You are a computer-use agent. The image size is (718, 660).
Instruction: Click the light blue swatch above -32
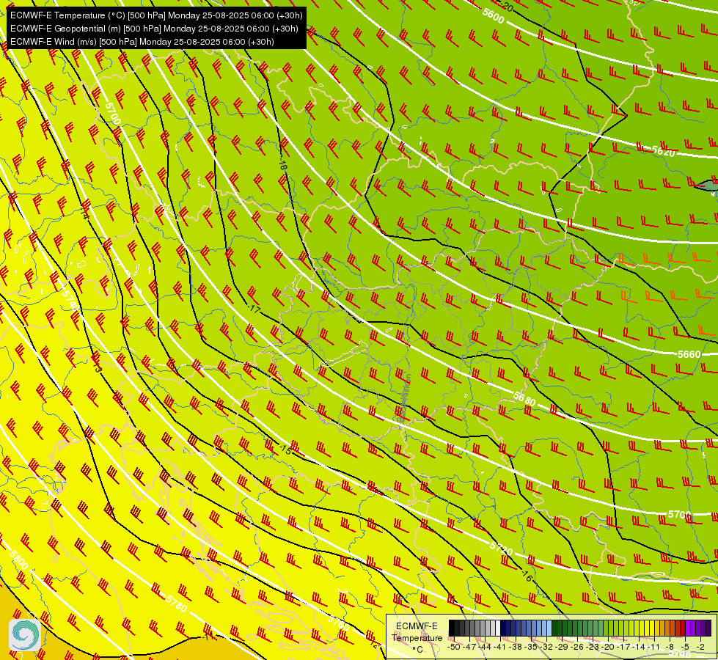click(x=549, y=628)
